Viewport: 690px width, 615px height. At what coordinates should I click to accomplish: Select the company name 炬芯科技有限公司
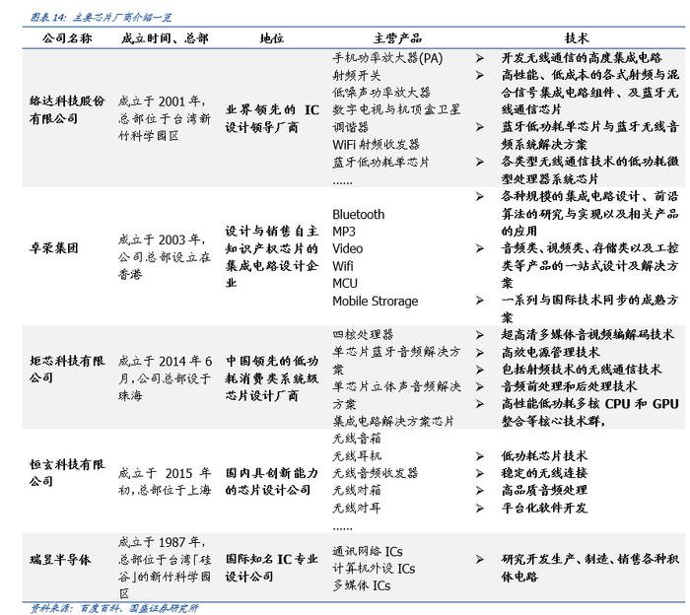click(x=67, y=369)
